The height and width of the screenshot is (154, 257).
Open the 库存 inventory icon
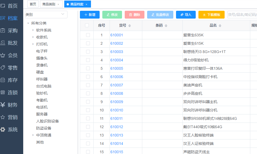click(x=3, y=80)
